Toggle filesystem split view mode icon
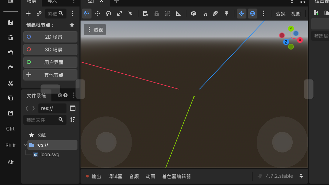 coord(73,109)
